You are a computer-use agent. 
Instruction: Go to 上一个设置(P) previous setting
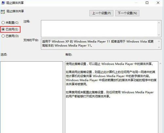pyautogui.click(x=101, y=13)
